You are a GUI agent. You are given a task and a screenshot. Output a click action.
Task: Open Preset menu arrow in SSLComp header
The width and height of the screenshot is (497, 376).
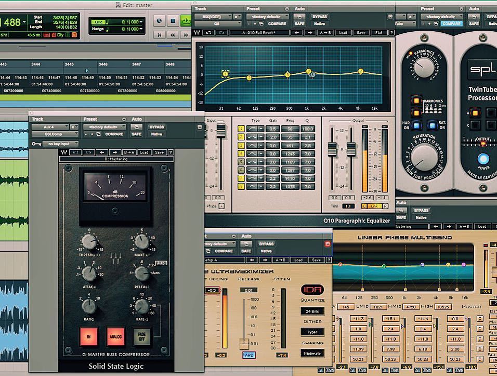coord(124,120)
